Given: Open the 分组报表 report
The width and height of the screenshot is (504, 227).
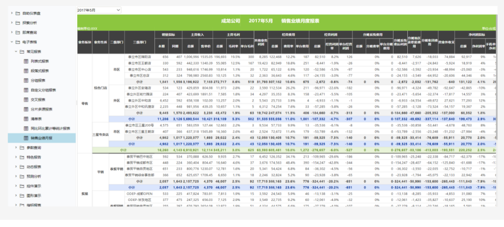Looking at the screenshot, I should point(38,81).
